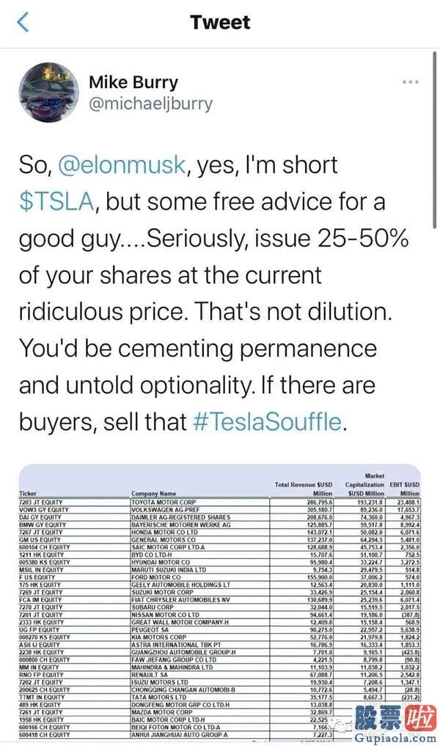The image size is (440, 746).
Task: Click the scrollbar on the right edge
Action: click(434, 140)
